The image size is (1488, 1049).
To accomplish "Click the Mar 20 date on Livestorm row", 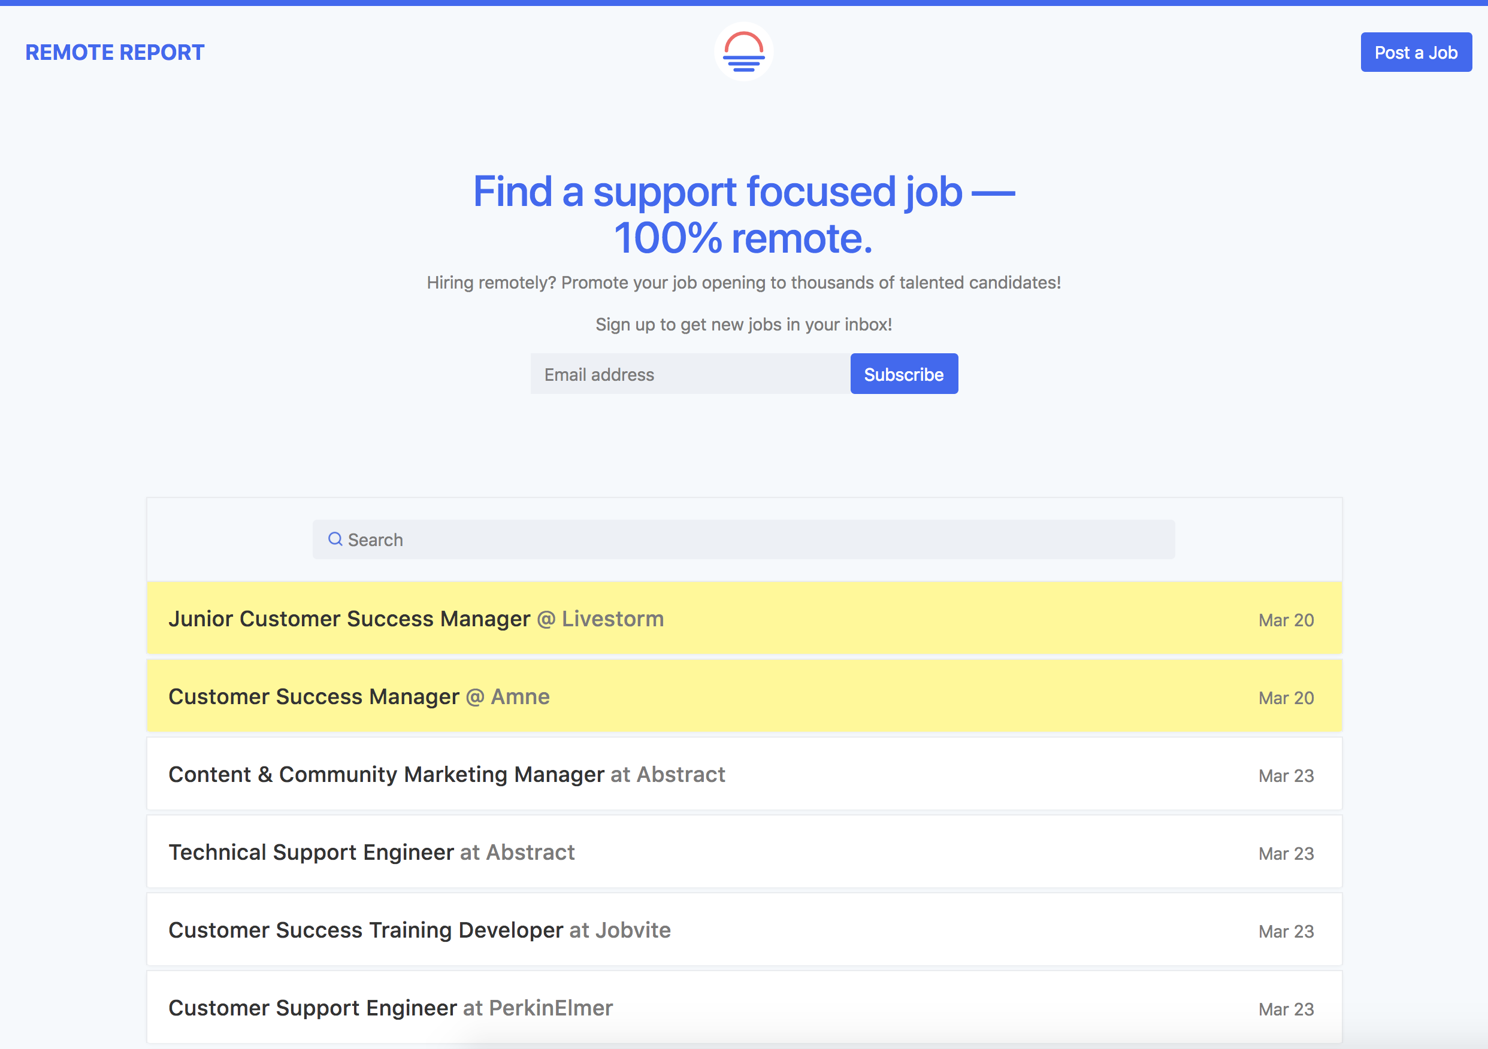I will tap(1286, 620).
